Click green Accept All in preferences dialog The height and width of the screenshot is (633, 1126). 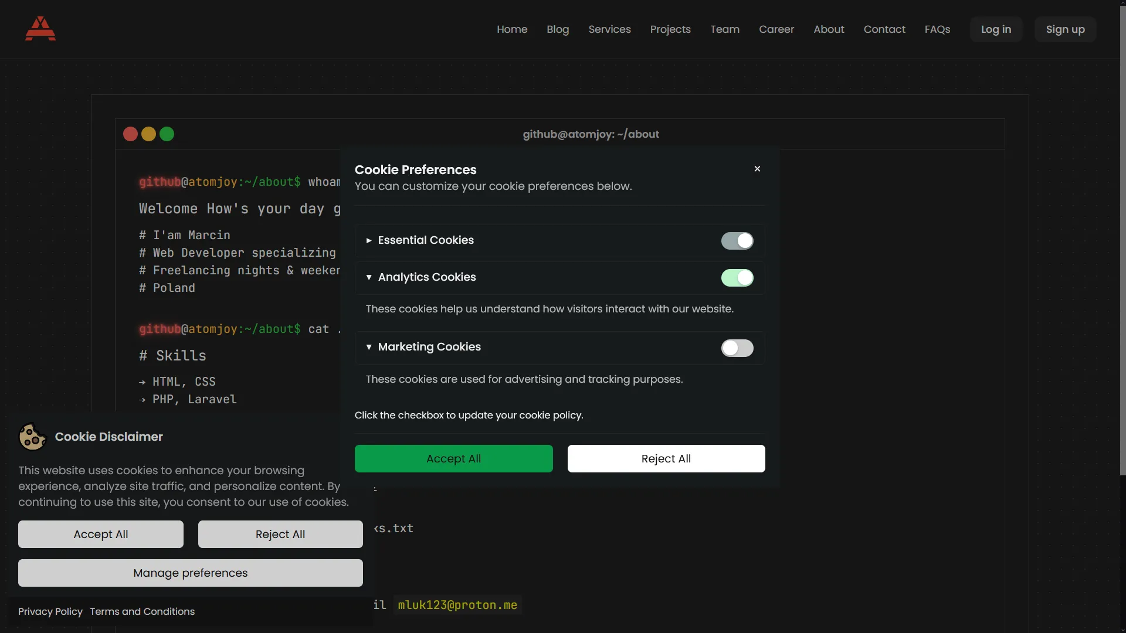[453, 458]
